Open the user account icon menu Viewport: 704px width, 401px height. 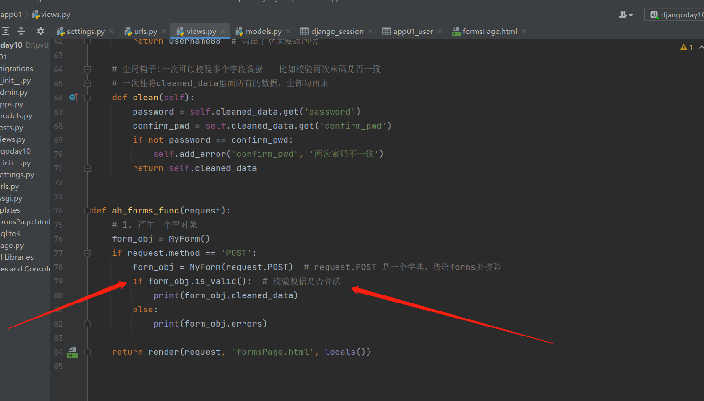pos(625,15)
